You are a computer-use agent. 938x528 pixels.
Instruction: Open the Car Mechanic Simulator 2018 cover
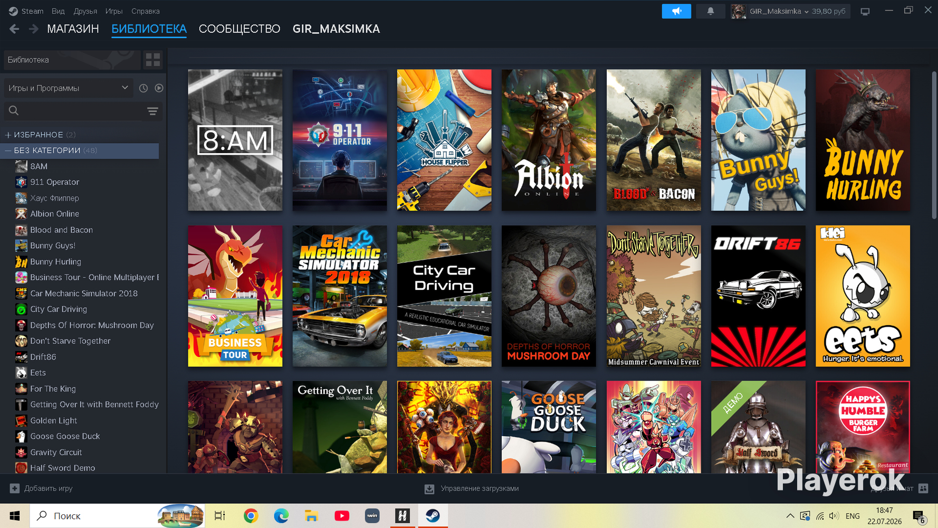pos(340,296)
